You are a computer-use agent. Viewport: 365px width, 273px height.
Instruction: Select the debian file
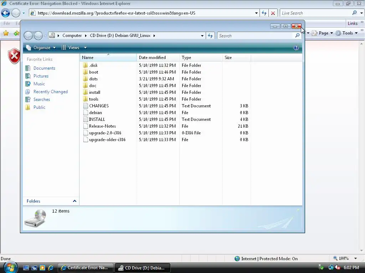[96, 112]
